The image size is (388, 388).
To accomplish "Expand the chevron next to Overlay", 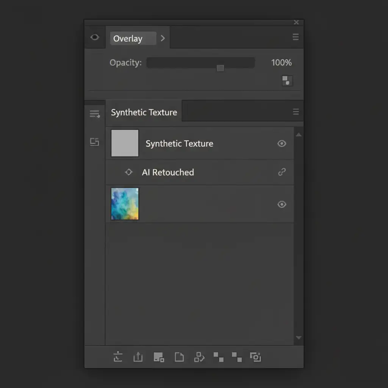I will click(x=163, y=38).
